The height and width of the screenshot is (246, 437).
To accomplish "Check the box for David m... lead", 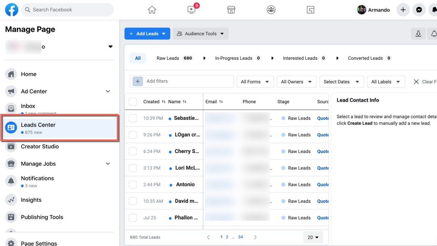I will [133, 201].
